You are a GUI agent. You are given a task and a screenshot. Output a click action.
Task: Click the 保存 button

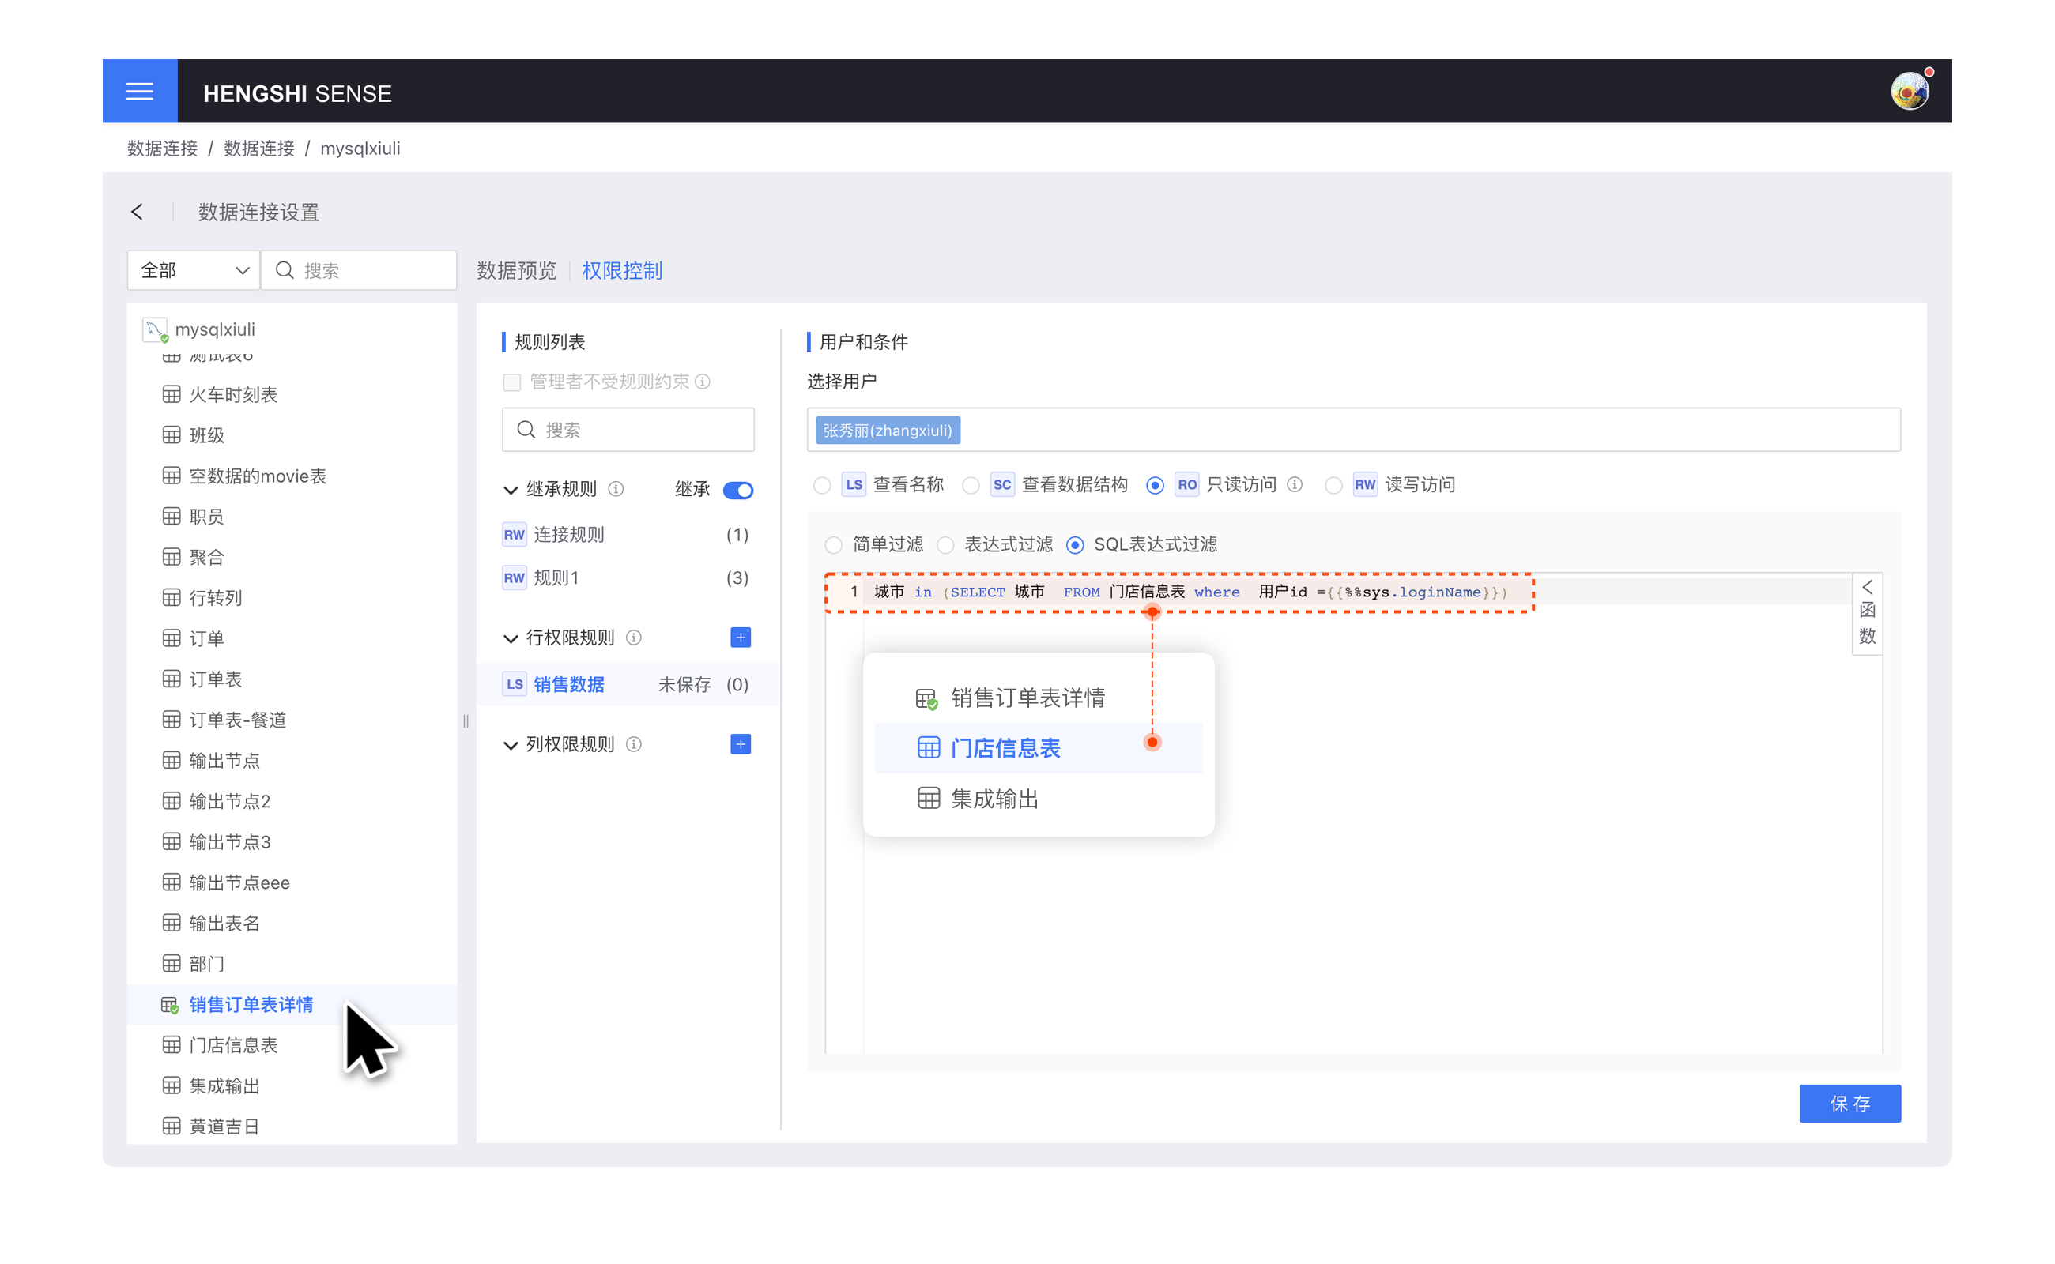tap(1849, 1104)
